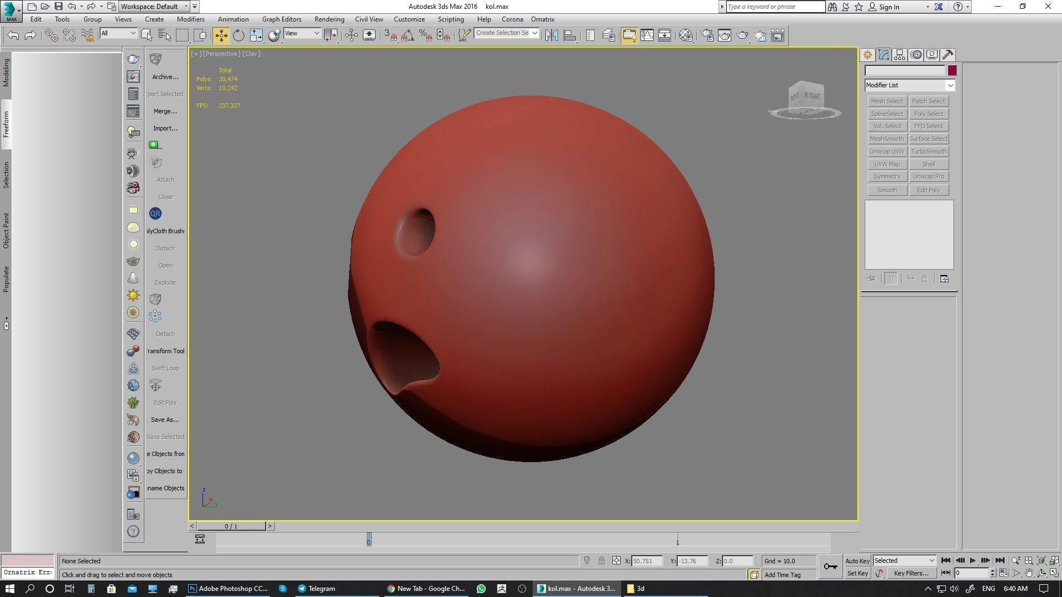Screen dimensions: 1062x597
Task: Open the Motion command panel tab
Action: [916, 55]
